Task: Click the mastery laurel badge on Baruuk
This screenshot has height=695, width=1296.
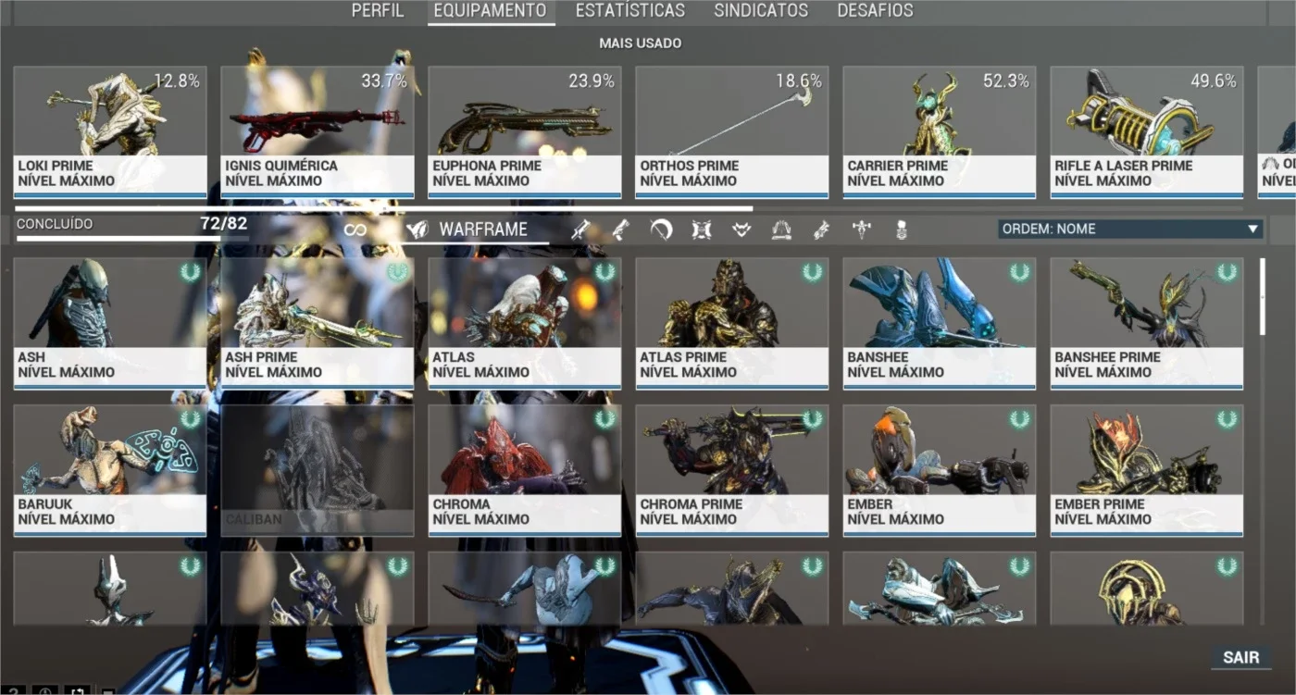Action: tap(191, 419)
